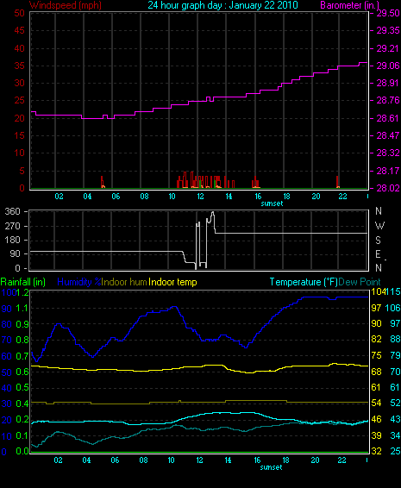Image resolution: width=401 pixels, height=488 pixels.
Task: Click the W compass label on direction graph
Action: tap(379, 225)
